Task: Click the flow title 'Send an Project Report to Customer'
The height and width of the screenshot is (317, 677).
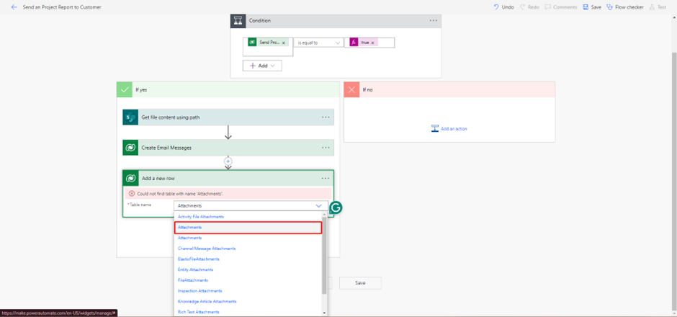Action: click(x=62, y=7)
